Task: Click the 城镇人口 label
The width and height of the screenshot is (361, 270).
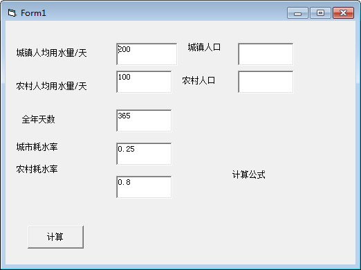Action: point(204,47)
